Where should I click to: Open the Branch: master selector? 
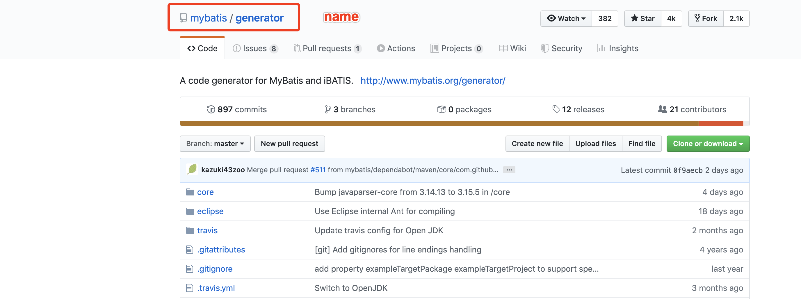click(215, 144)
